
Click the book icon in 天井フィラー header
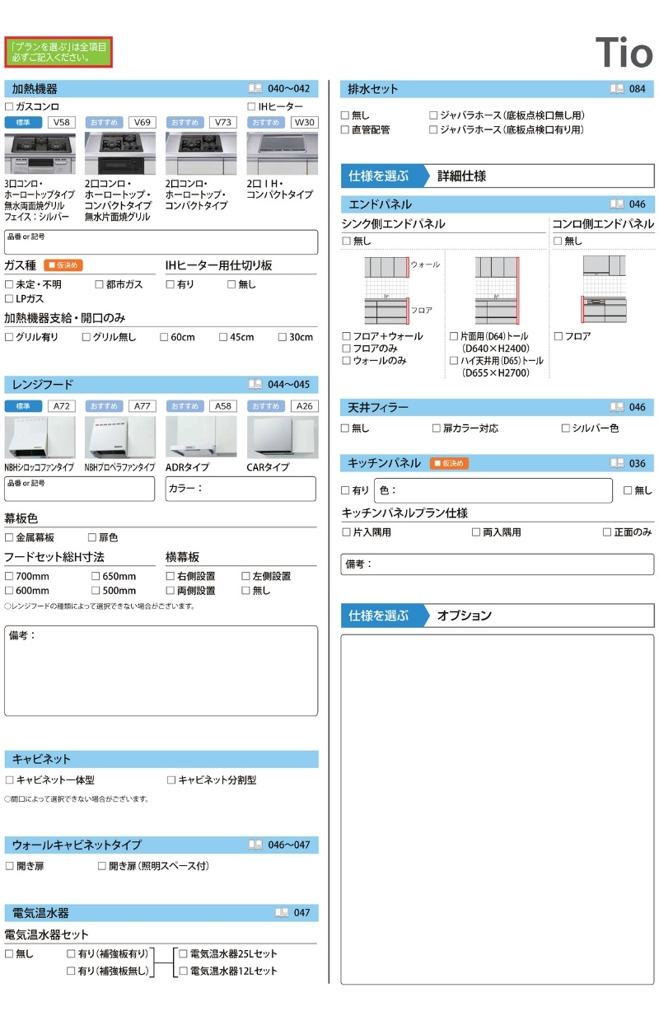point(616,407)
